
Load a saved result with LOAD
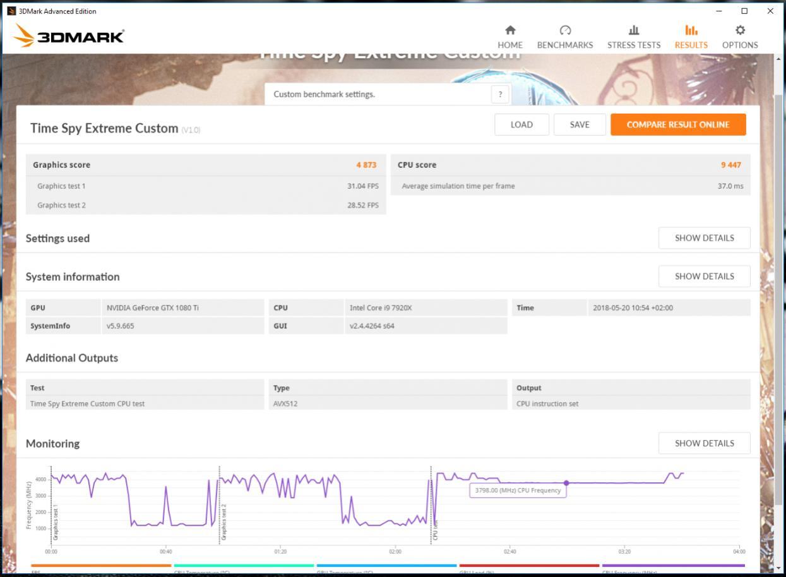pos(521,124)
